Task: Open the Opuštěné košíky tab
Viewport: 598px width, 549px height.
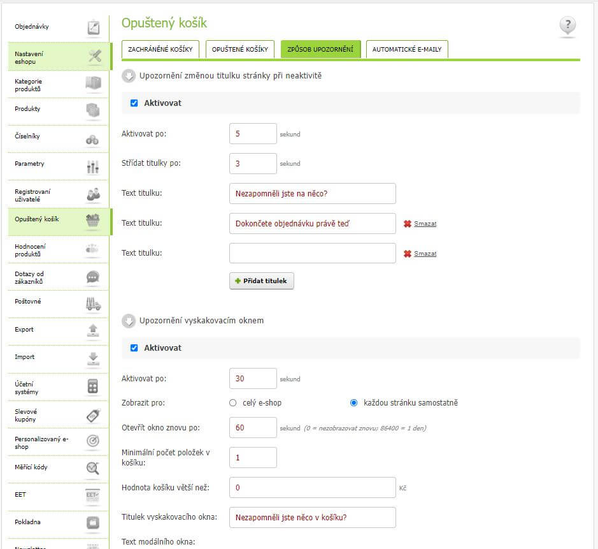Action: (240, 49)
